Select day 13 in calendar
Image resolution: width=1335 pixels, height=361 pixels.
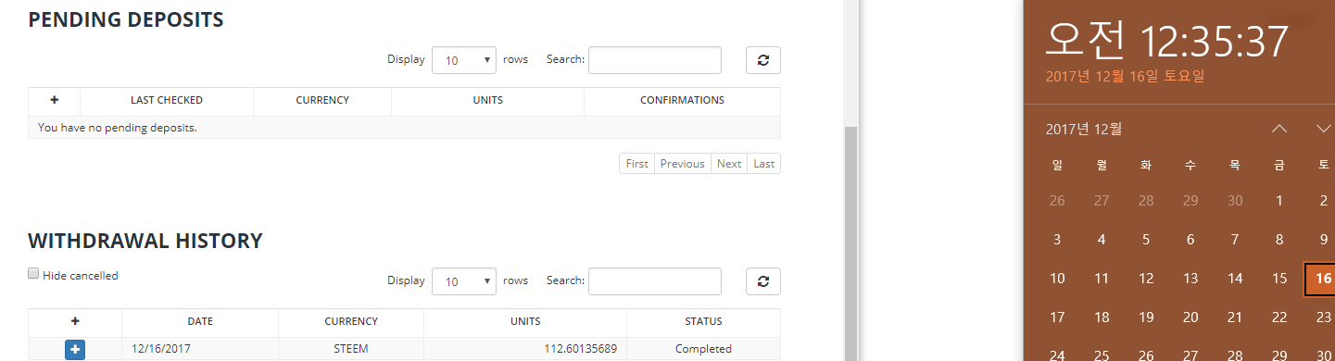coord(1190,279)
